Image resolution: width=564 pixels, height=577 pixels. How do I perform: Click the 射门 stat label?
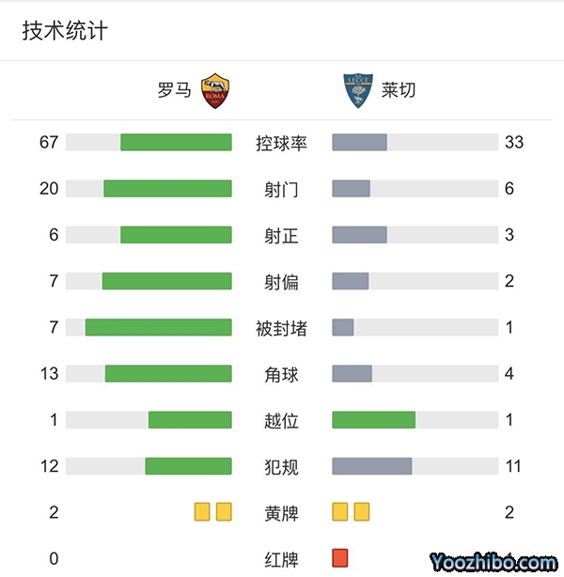click(282, 189)
